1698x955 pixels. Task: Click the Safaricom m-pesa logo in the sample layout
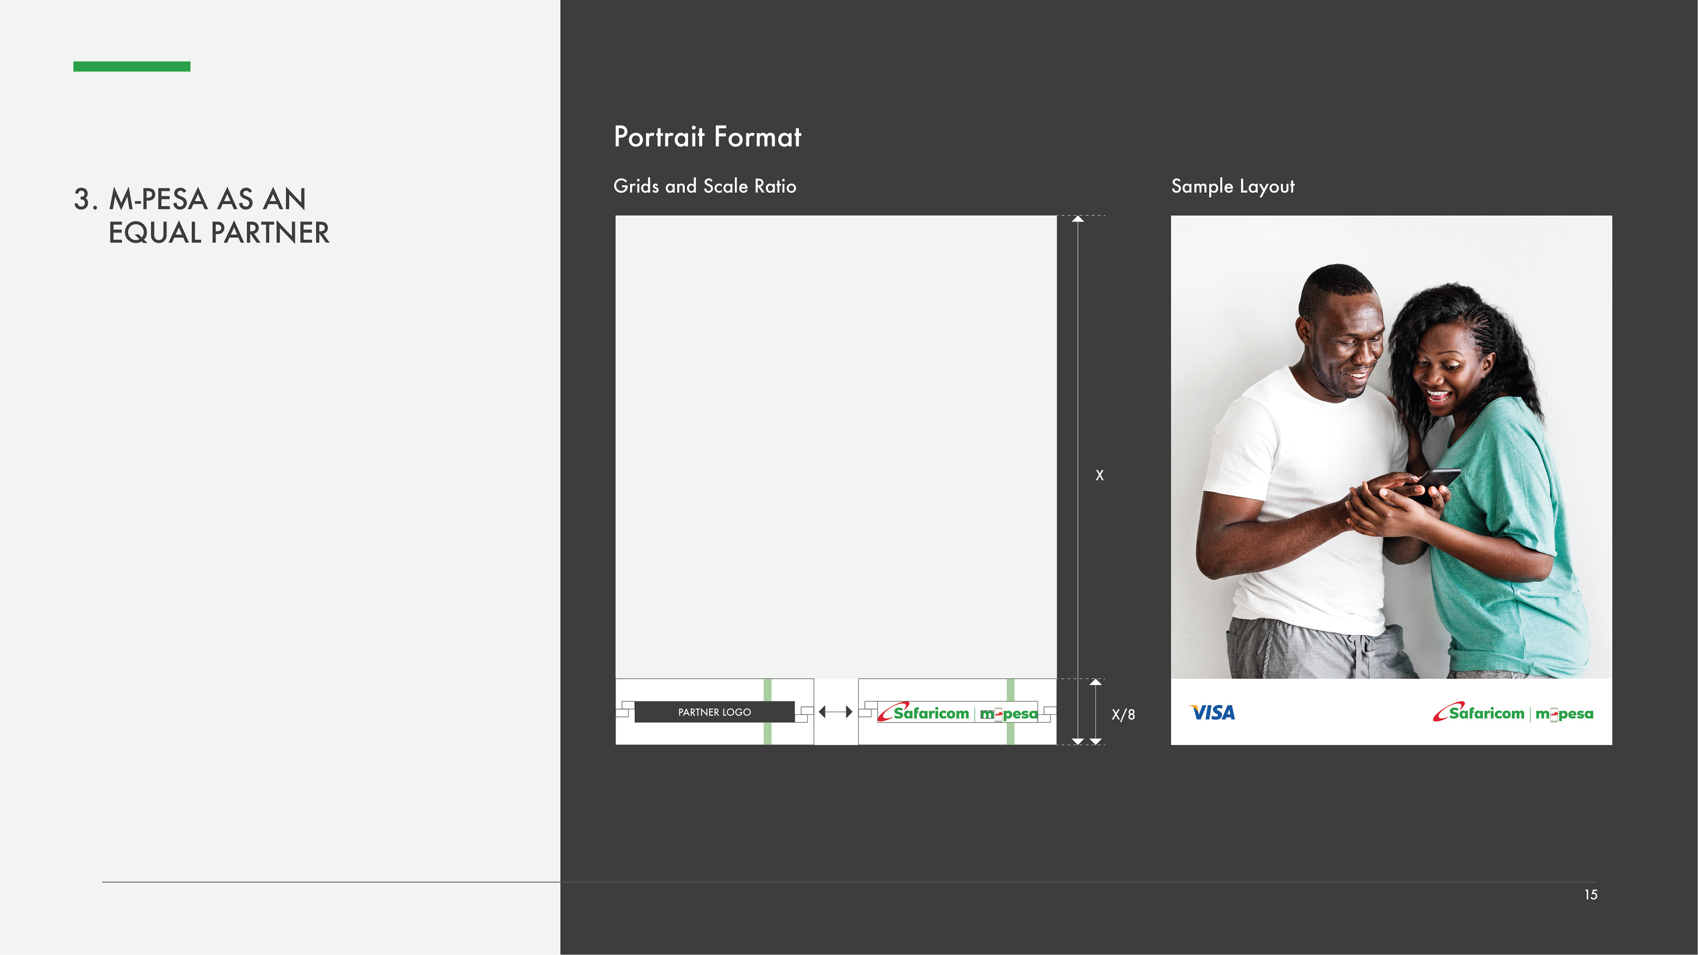pos(1513,712)
